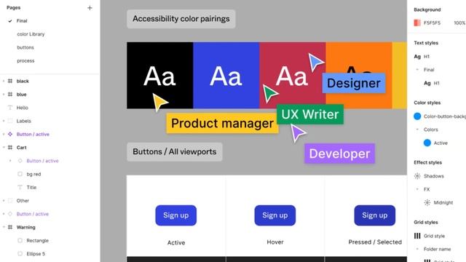
Task: Select the UX Writer name tag
Action: 310,114
